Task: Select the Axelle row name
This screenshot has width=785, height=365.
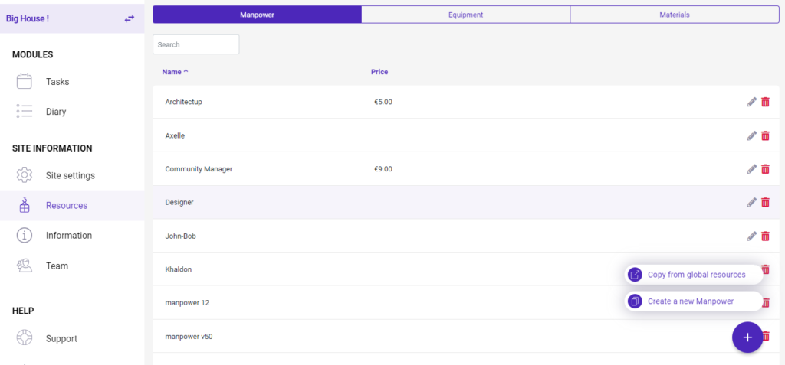Action: point(175,135)
